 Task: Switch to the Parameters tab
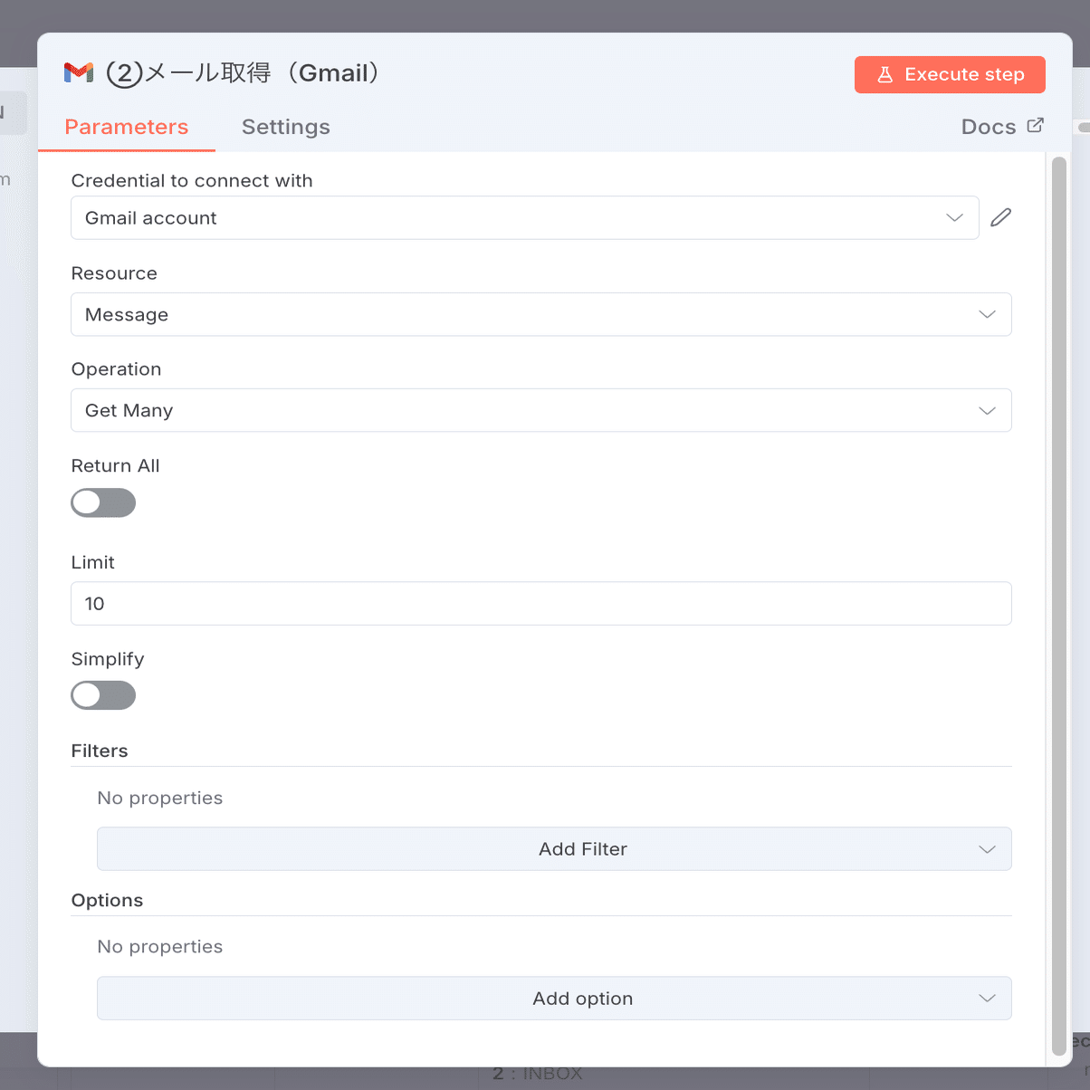click(x=127, y=127)
